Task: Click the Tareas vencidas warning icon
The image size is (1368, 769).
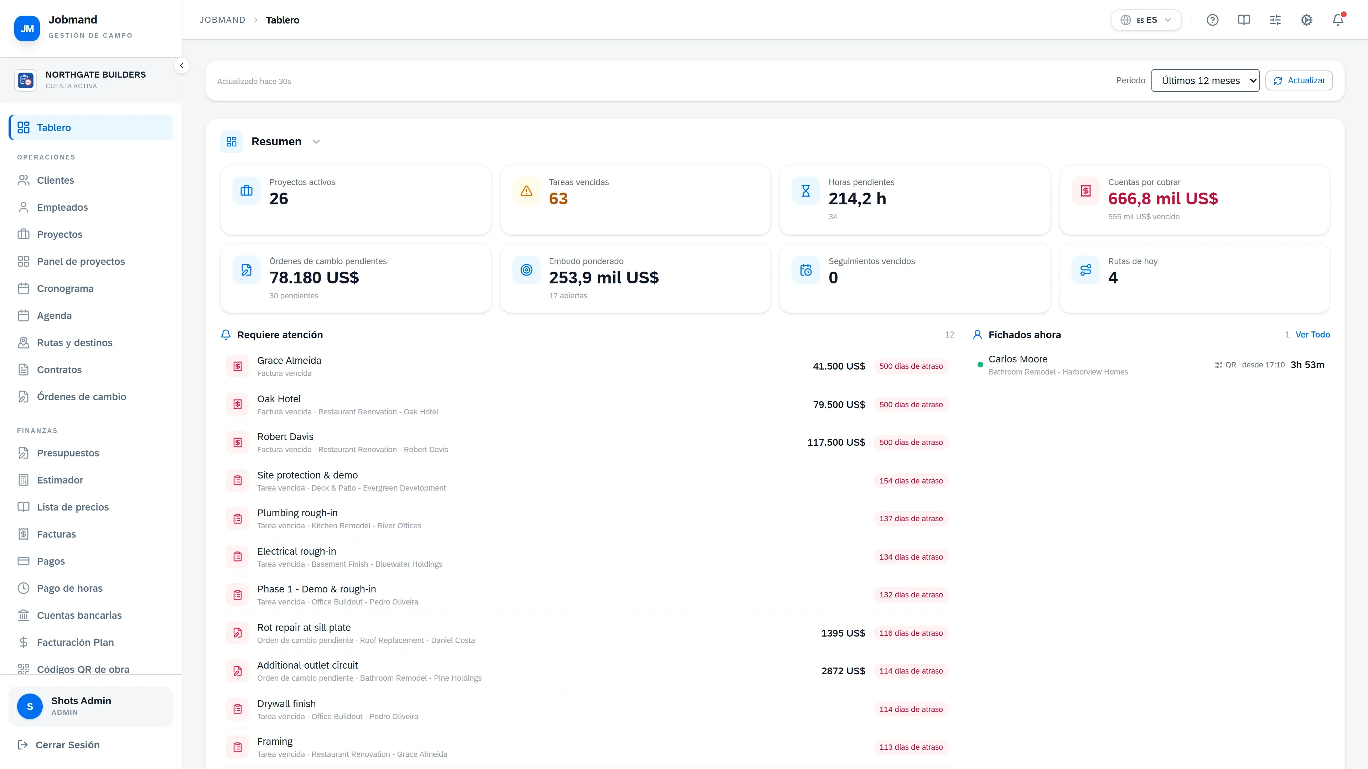Action: [526, 190]
